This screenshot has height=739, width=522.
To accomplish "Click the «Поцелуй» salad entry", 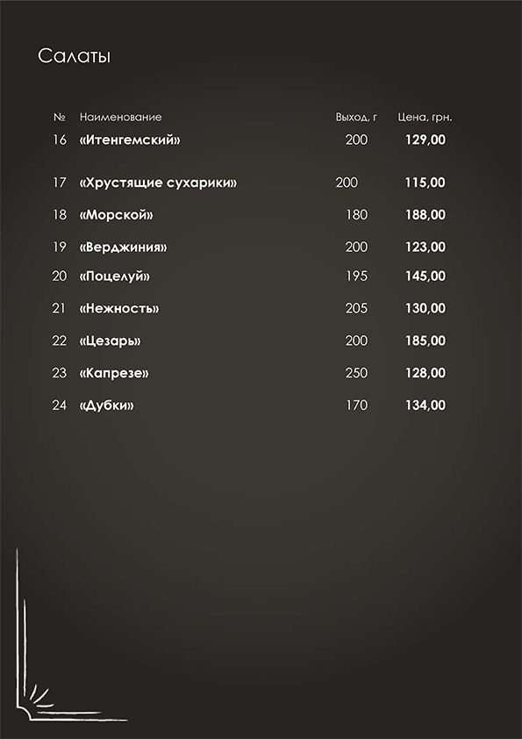I will pyautogui.click(x=114, y=276).
